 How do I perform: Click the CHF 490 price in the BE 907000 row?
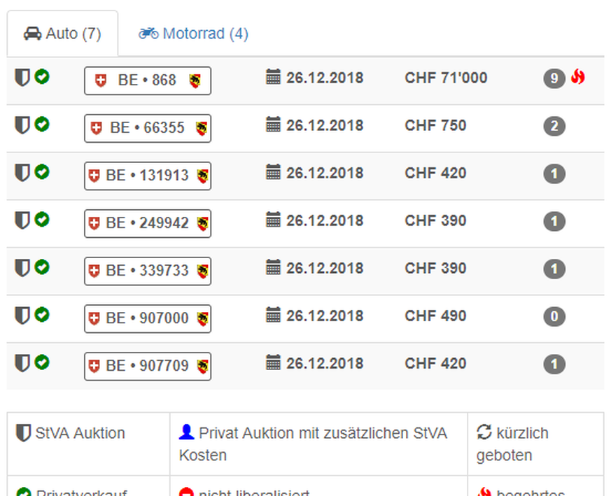[435, 316]
